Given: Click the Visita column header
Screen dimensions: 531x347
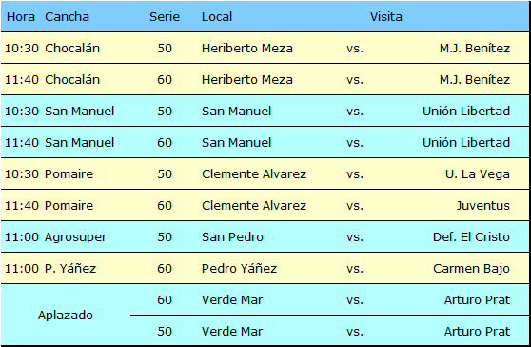Looking at the screenshot, I should tap(386, 17).
